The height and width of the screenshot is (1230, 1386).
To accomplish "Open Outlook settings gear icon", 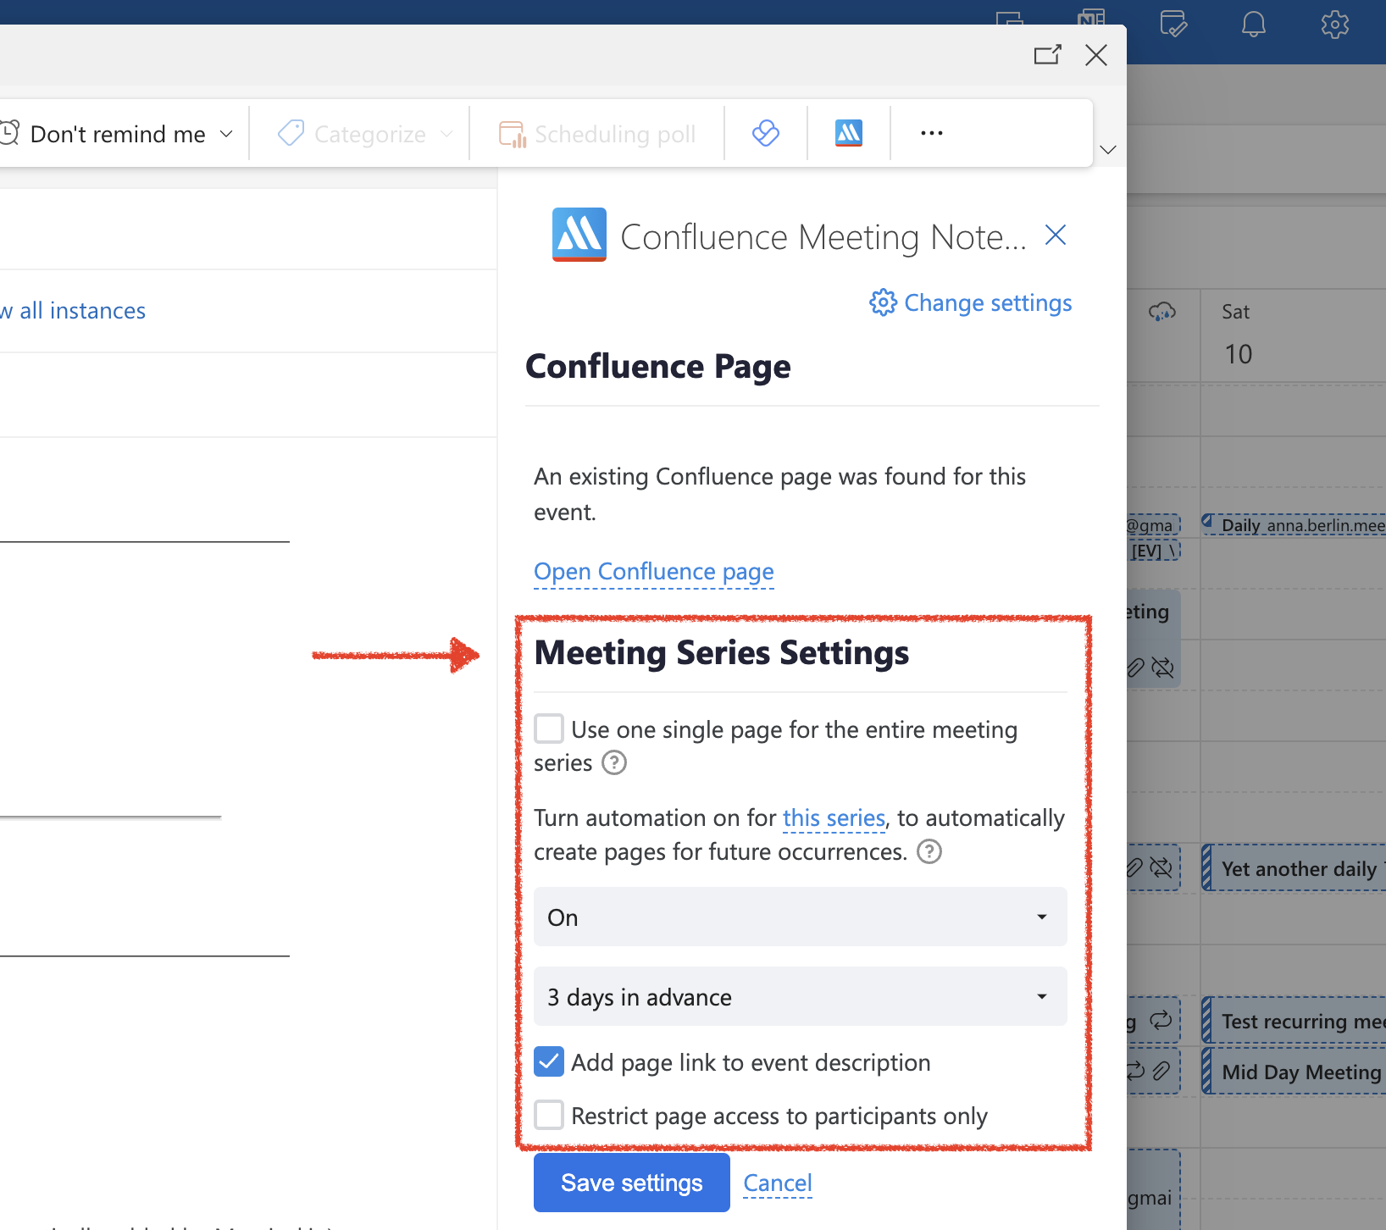I will coord(1335,24).
